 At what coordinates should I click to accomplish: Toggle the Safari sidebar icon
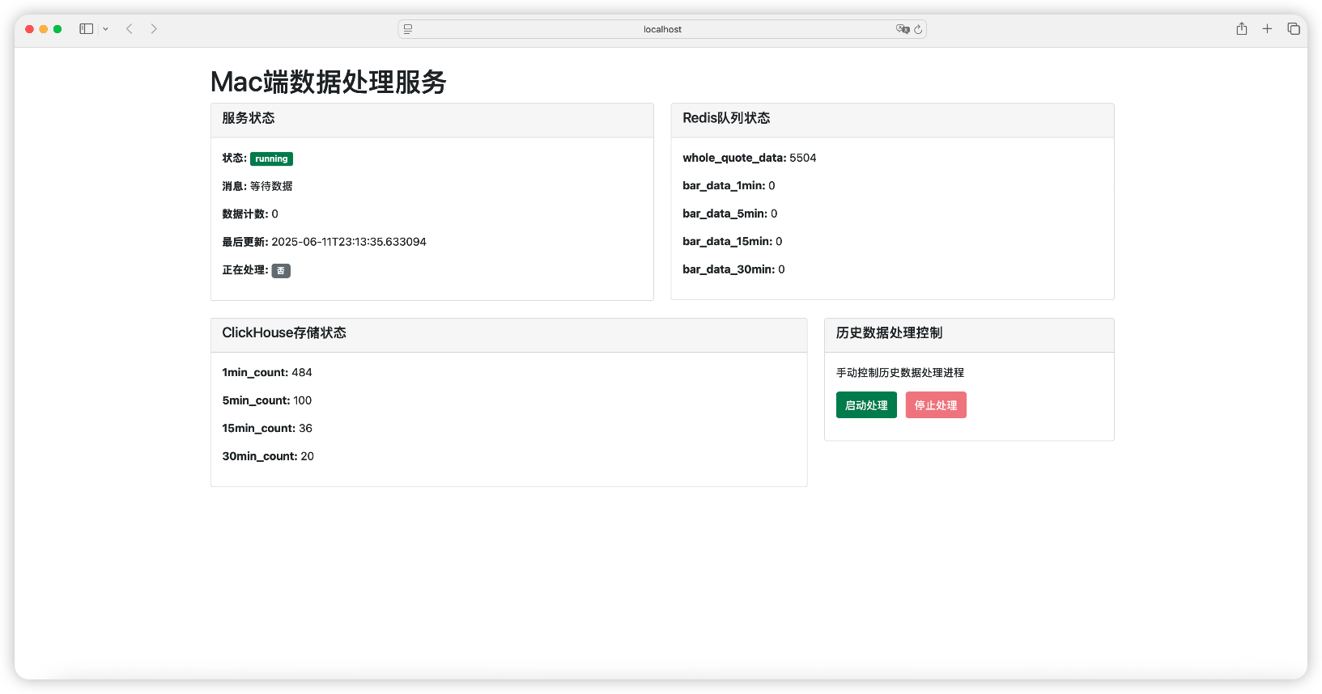click(87, 29)
